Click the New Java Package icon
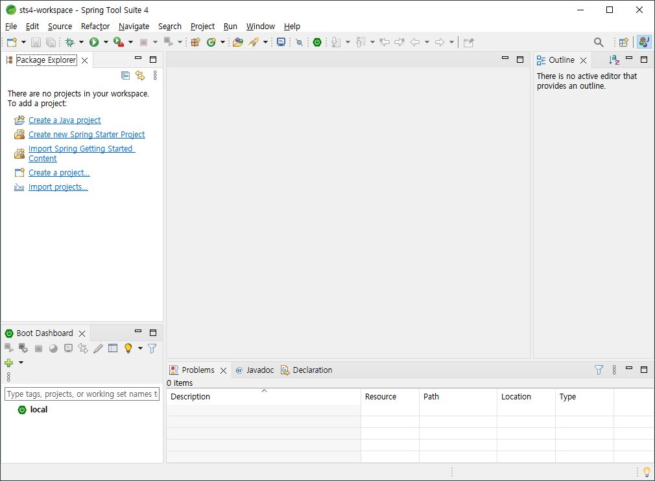655x481 pixels. coord(195,42)
